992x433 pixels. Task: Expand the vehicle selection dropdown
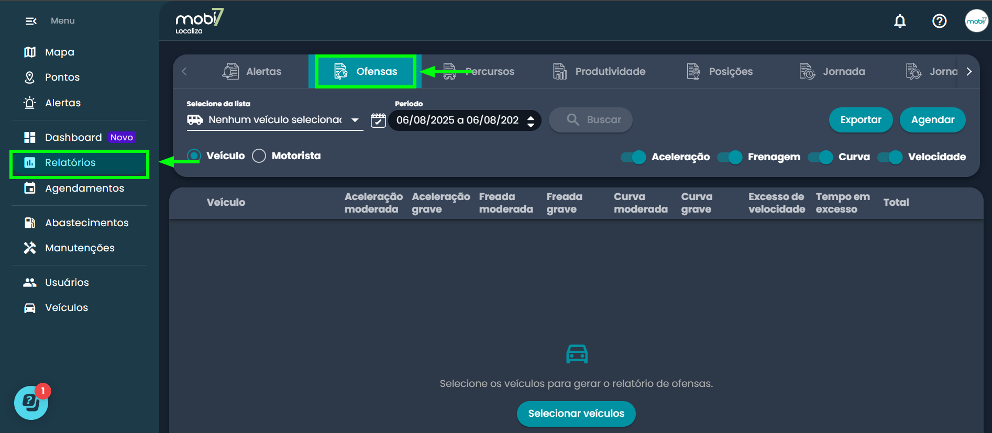point(355,120)
